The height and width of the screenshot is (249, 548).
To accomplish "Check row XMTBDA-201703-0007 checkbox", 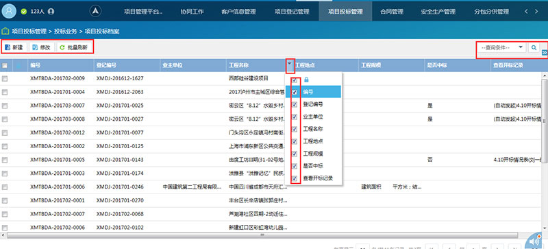I will click(5, 106).
